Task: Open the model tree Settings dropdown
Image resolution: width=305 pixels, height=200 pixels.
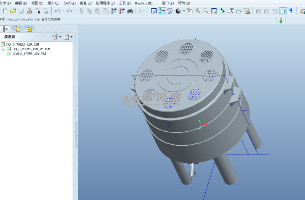Action: click(x=57, y=37)
